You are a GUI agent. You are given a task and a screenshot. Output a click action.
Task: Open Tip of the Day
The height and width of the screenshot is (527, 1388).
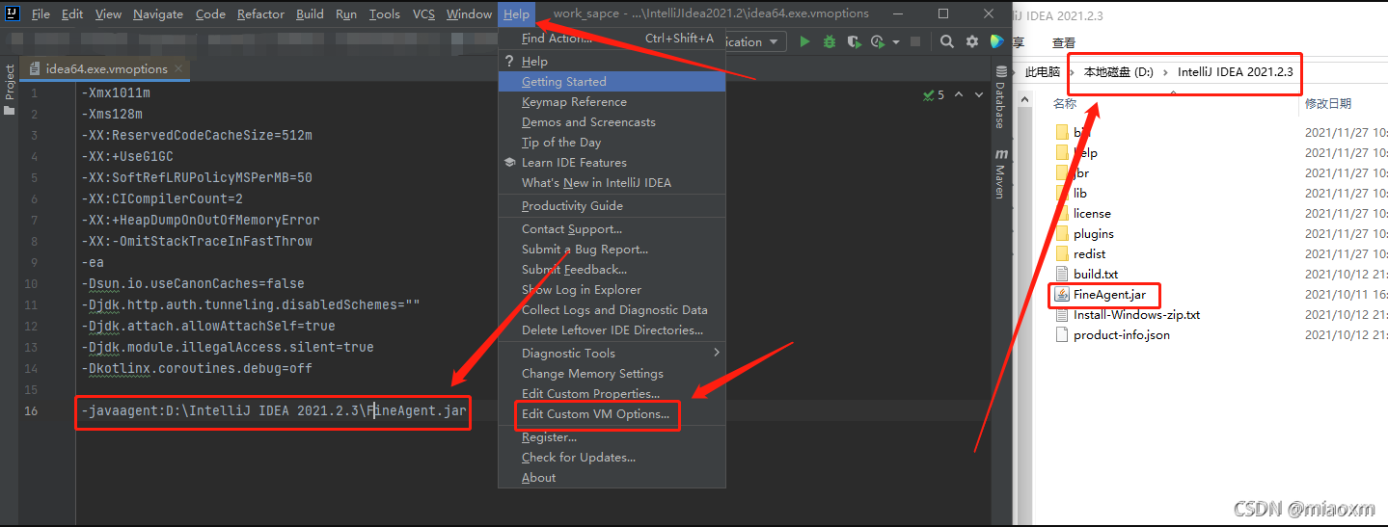pyautogui.click(x=612, y=143)
